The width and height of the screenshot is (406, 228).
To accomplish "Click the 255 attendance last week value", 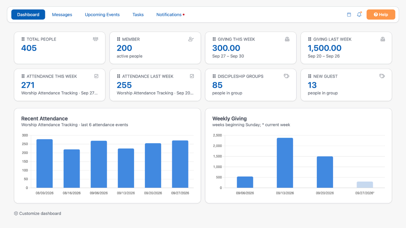I will click(x=124, y=85).
